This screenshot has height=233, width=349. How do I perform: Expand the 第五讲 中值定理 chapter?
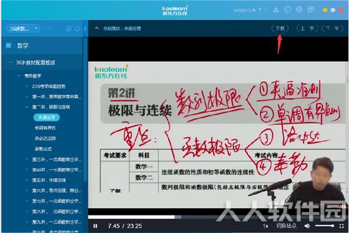click(26, 180)
